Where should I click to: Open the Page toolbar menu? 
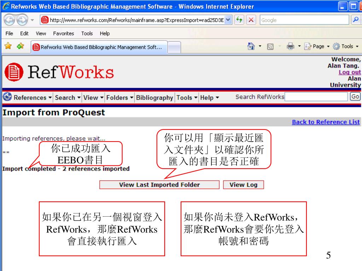(x=317, y=46)
